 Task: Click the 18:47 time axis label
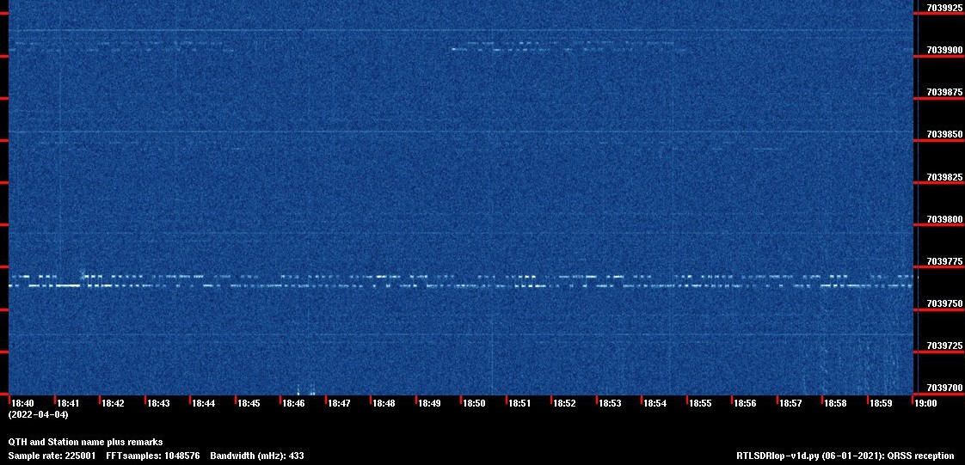coord(339,403)
